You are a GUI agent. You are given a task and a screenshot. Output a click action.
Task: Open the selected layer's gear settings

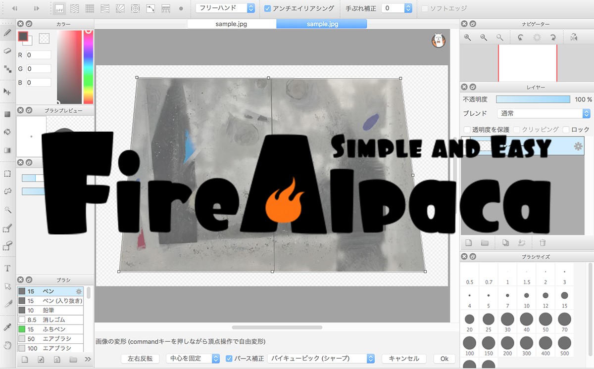(x=578, y=146)
